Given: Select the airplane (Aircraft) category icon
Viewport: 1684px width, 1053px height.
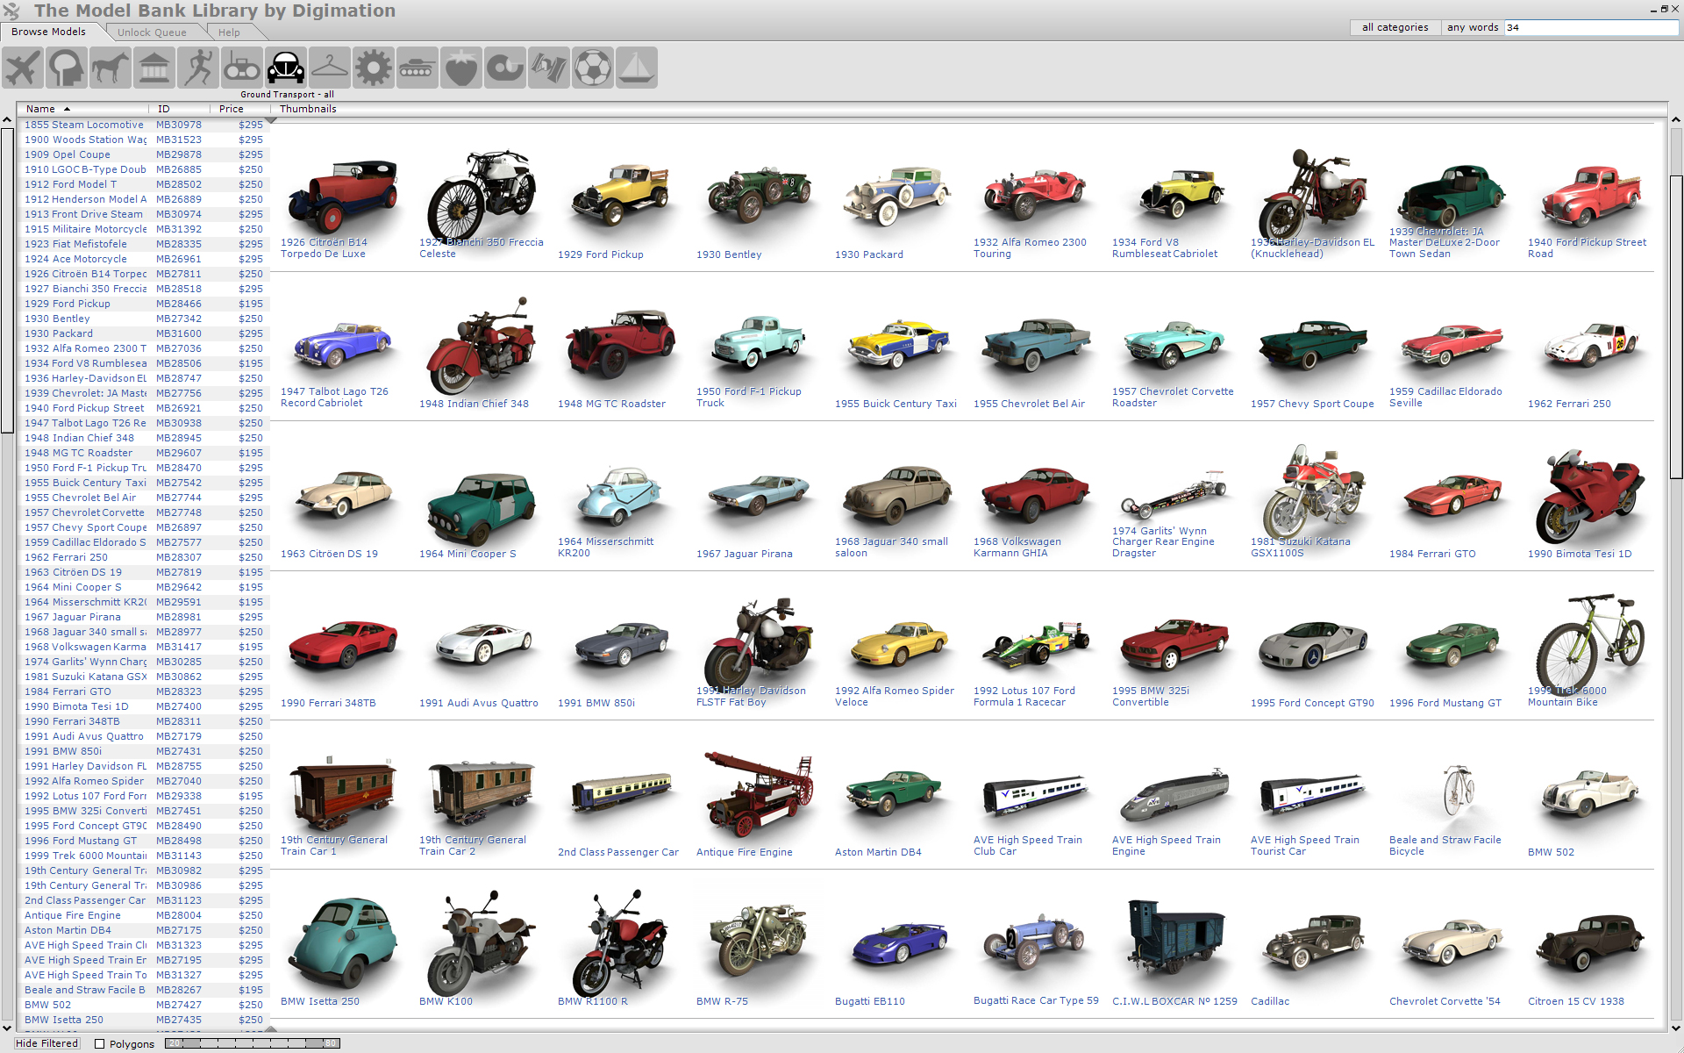Looking at the screenshot, I should (x=23, y=68).
